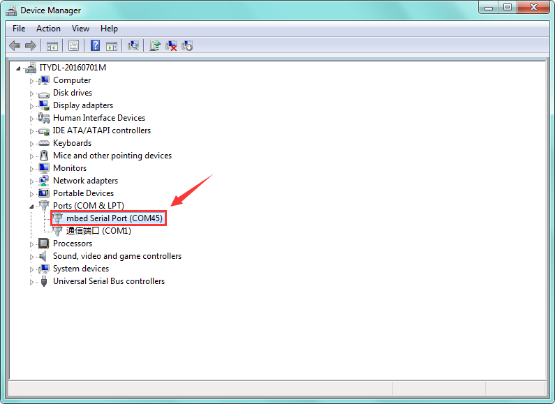Screen dimensions: 555x404
Task: Select the Sound, video and game controllers label
Action: [117, 256]
